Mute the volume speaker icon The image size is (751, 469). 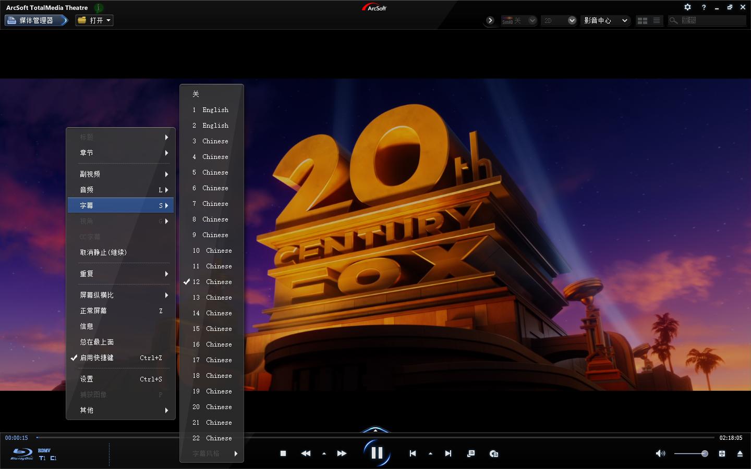point(660,453)
